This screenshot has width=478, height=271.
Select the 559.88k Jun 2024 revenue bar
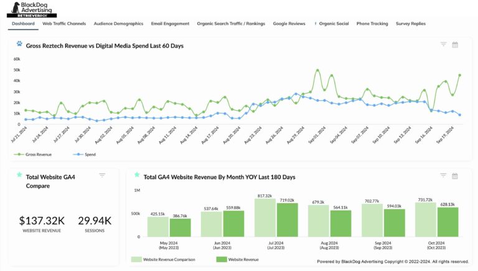pyautogui.click(x=233, y=224)
